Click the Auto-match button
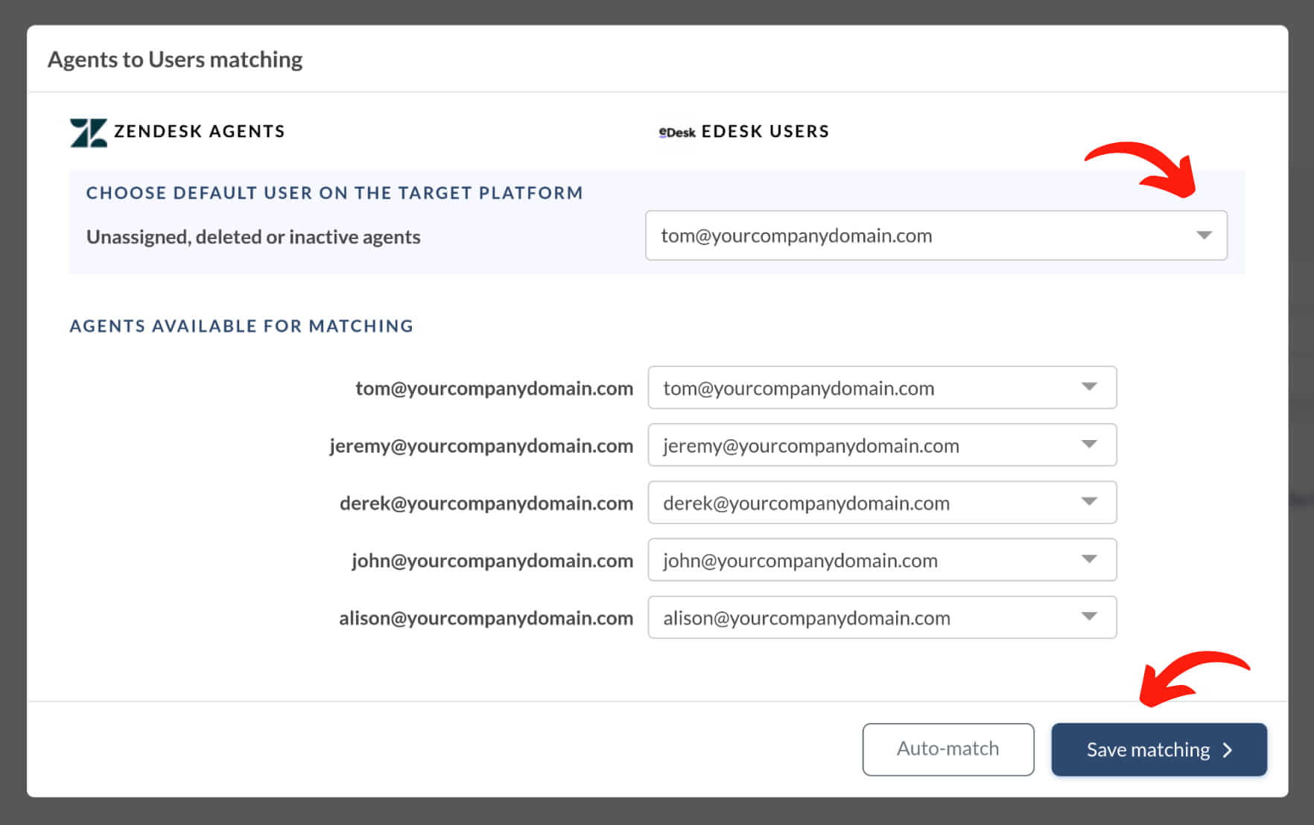Viewport: 1314px width, 825px height. coord(948,749)
